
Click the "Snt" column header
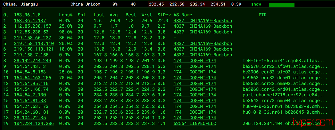(x=82, y=15)
